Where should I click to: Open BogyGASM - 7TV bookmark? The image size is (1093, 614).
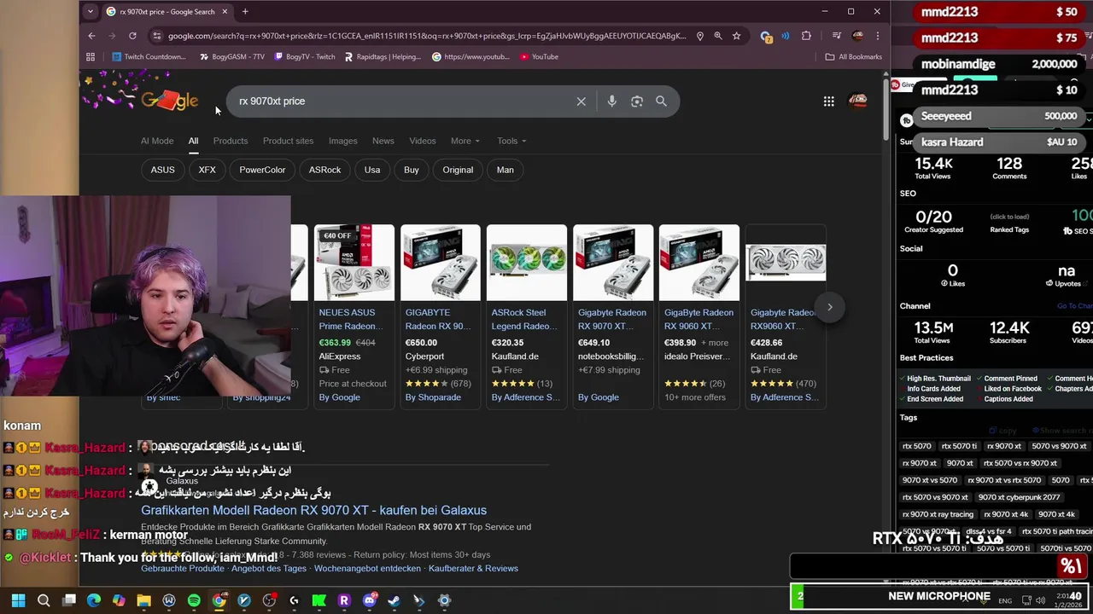pos(232,57)
